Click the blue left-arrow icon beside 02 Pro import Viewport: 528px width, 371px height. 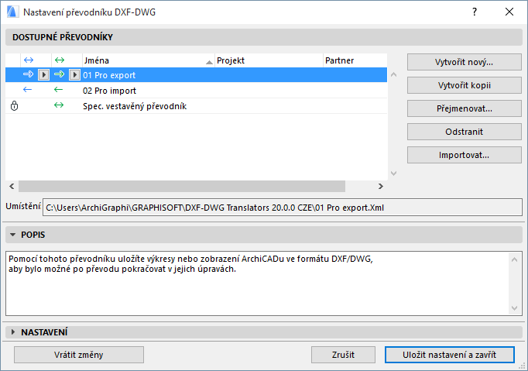point(29,90)
